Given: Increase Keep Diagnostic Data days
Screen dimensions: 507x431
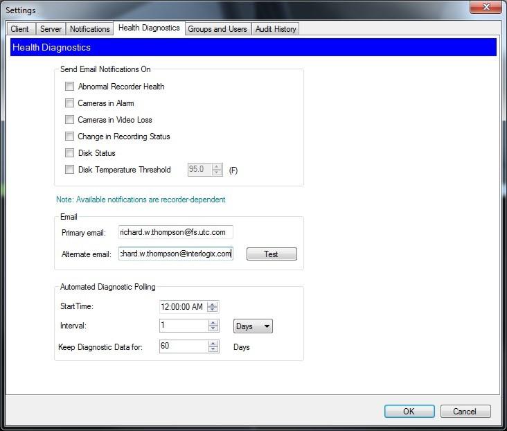Looking at the screenshot, I should tap(213, 344).
